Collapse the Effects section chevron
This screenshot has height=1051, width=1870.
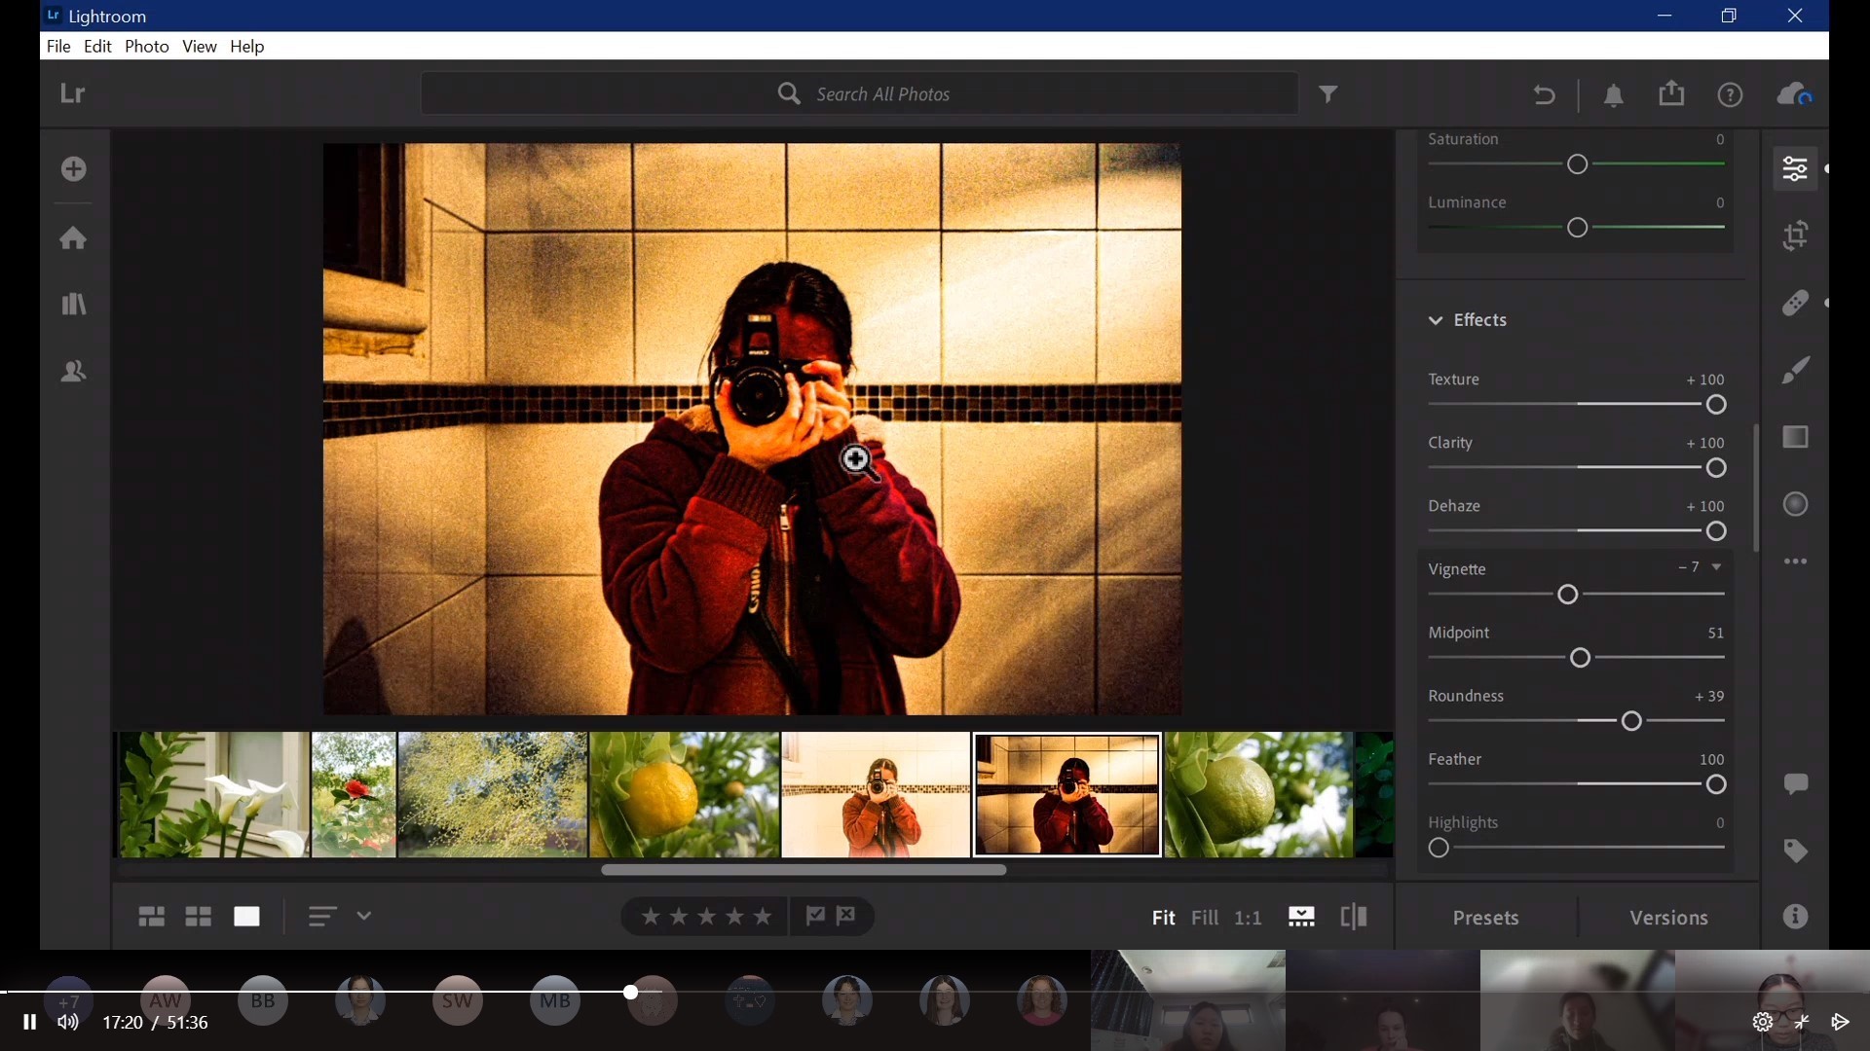pos(1436,320)
